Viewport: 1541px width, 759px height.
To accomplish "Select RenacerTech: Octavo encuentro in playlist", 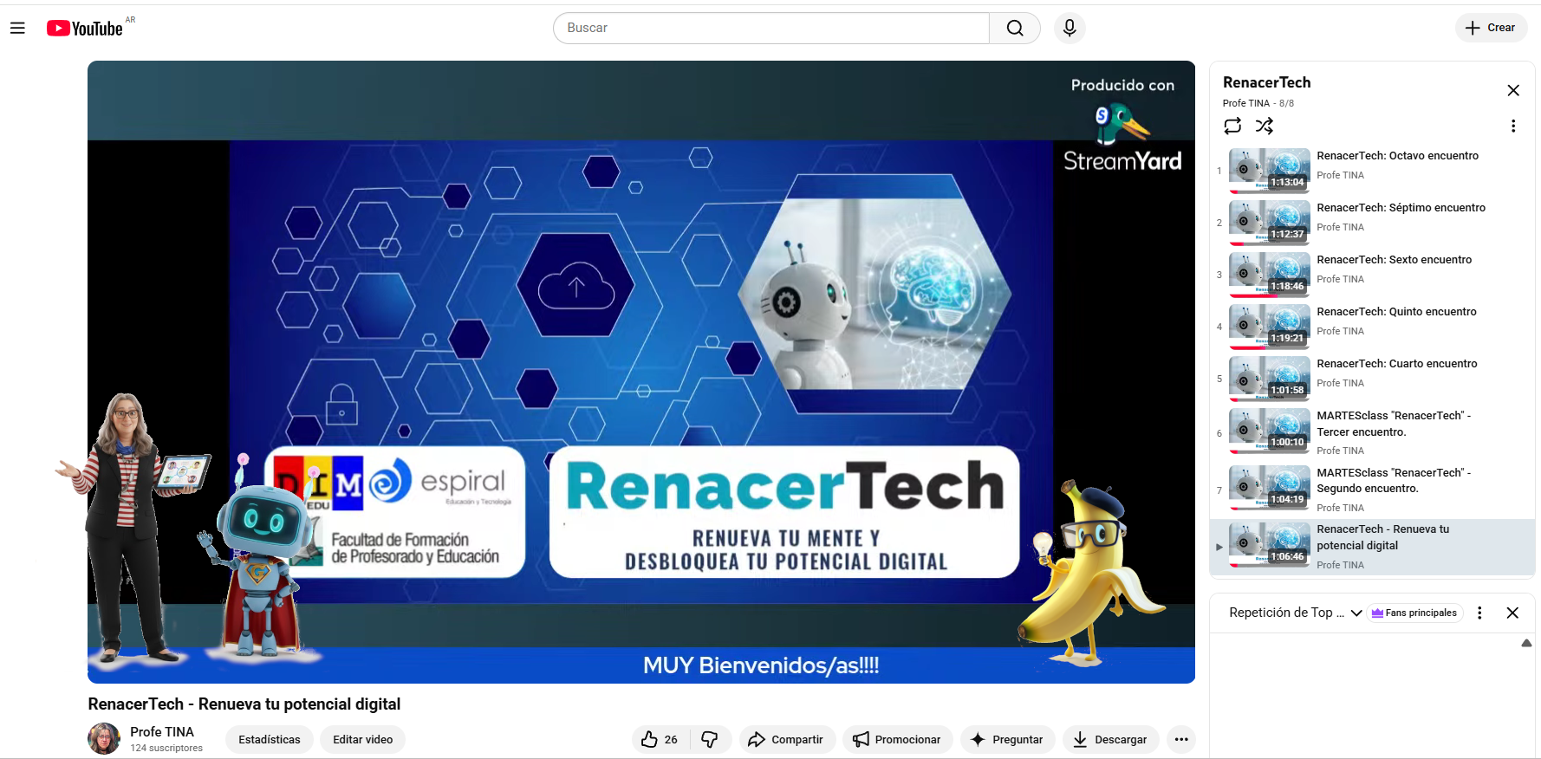I will pyautogui.click(x=1397, y=156).
